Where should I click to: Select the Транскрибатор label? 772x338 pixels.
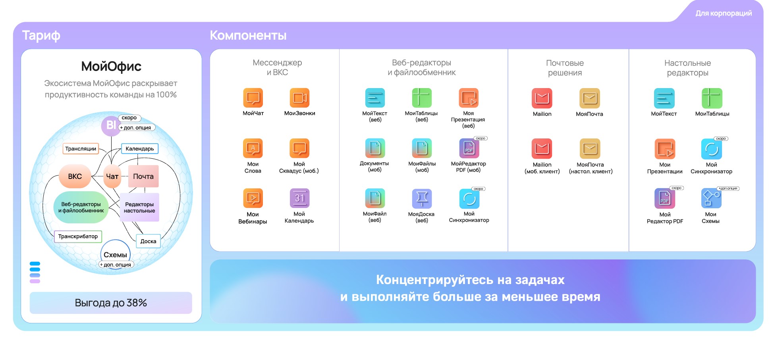click(x=78, y=236)
